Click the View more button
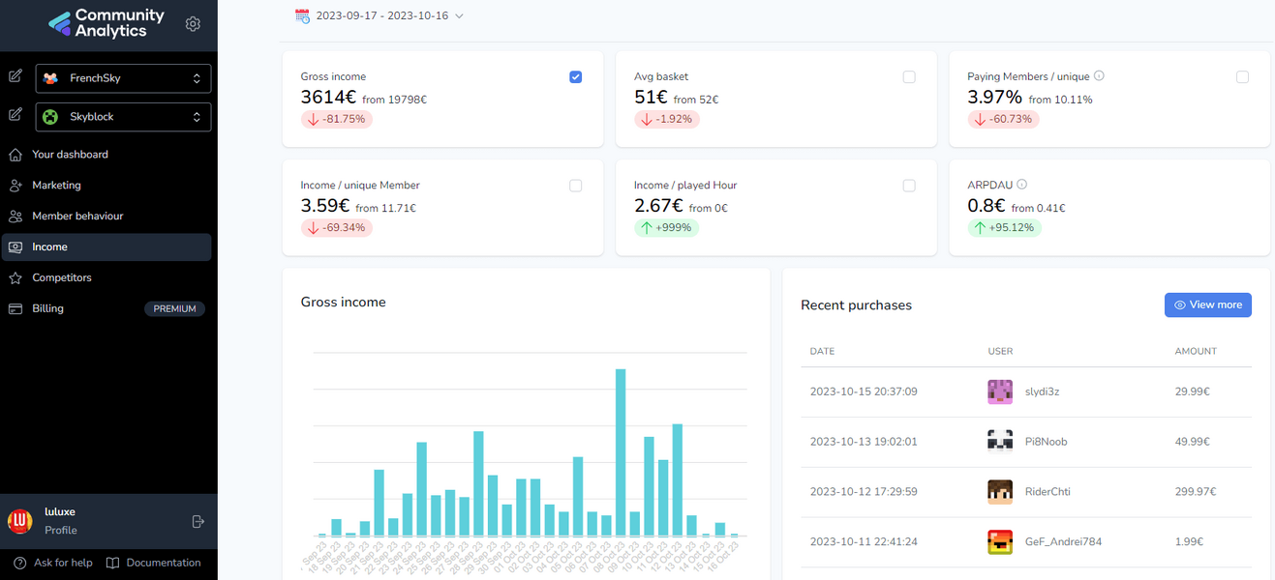Screen dimensions: 1275x580 click(1207, 304)
